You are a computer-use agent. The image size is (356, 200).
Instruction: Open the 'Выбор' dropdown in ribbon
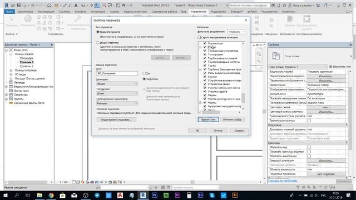(x=12, y=34)
